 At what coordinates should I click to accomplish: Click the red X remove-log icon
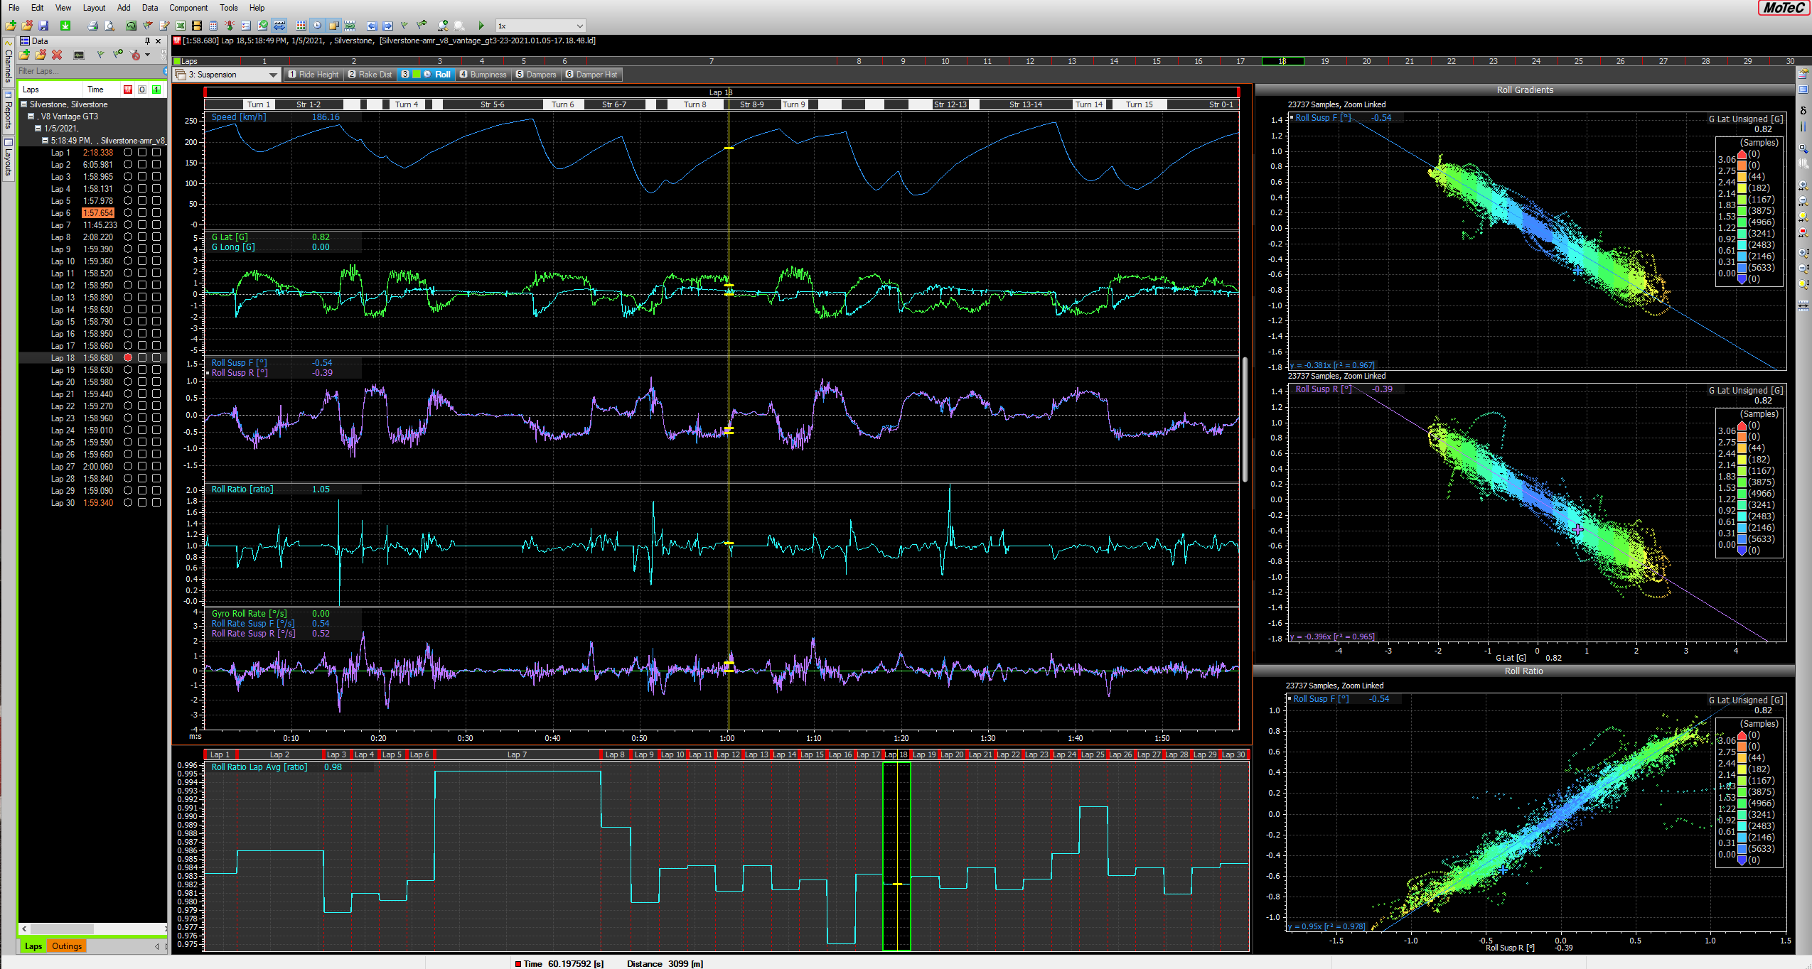57,55
